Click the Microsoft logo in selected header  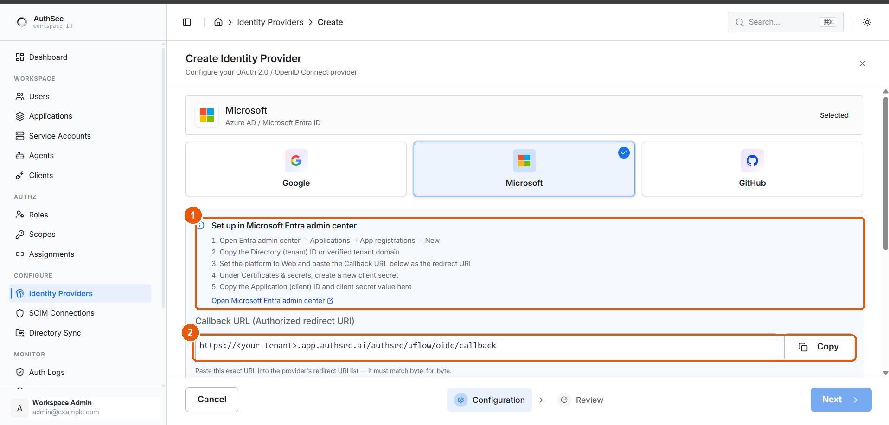point(207,115)
